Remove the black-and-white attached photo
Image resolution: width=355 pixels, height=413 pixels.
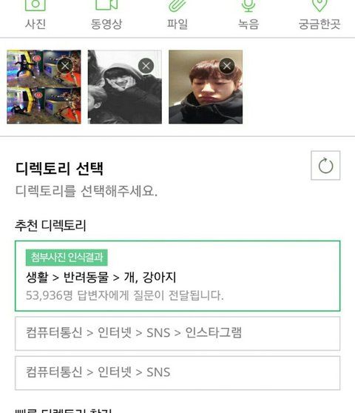pyautogui.click(x=146, y=66)
